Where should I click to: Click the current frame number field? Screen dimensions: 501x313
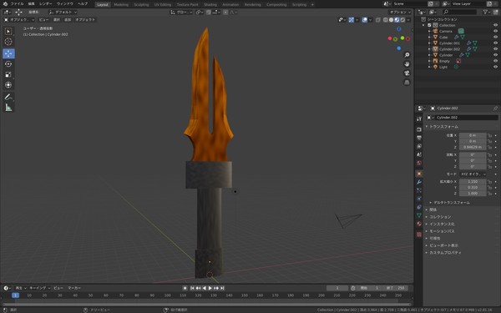(337, 288)
